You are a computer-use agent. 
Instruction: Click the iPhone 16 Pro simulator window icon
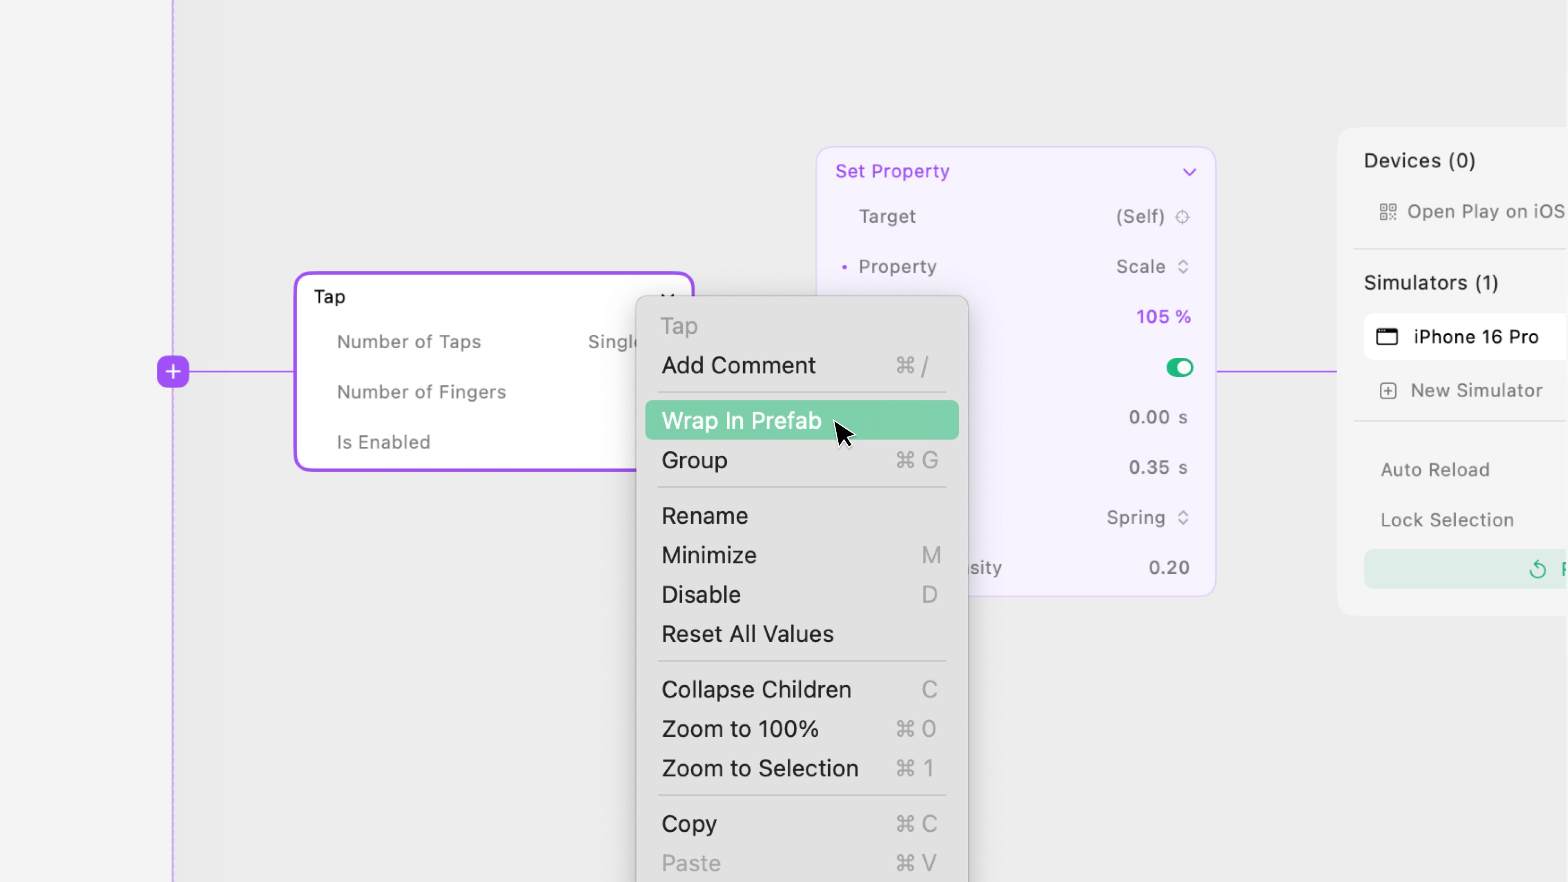(x=1387, y=336)
